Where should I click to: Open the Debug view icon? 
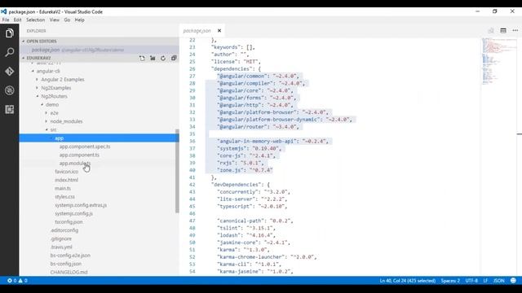click(x=9, y=90)
